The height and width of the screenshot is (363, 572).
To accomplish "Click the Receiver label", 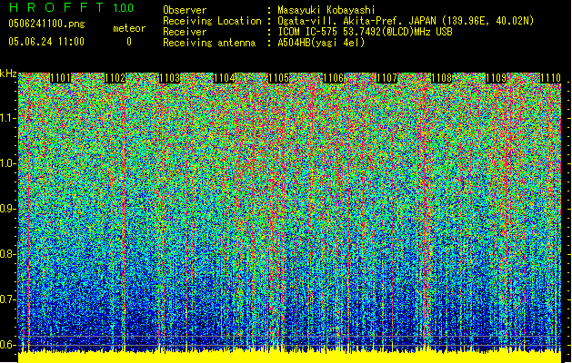I will [185, 32].
